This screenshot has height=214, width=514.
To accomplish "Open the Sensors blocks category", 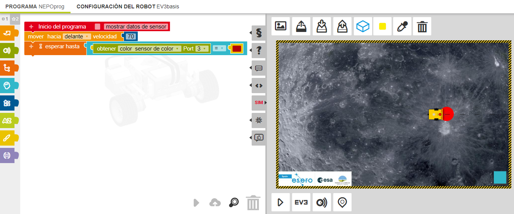I will (8, 51).
